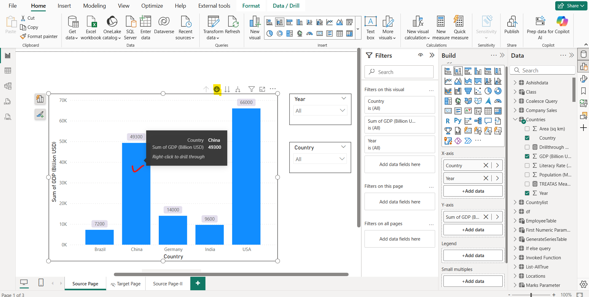Click the highlighted drill-down arrow on the chart
Screen dimensions: 589x297
[x=217, y=89]
